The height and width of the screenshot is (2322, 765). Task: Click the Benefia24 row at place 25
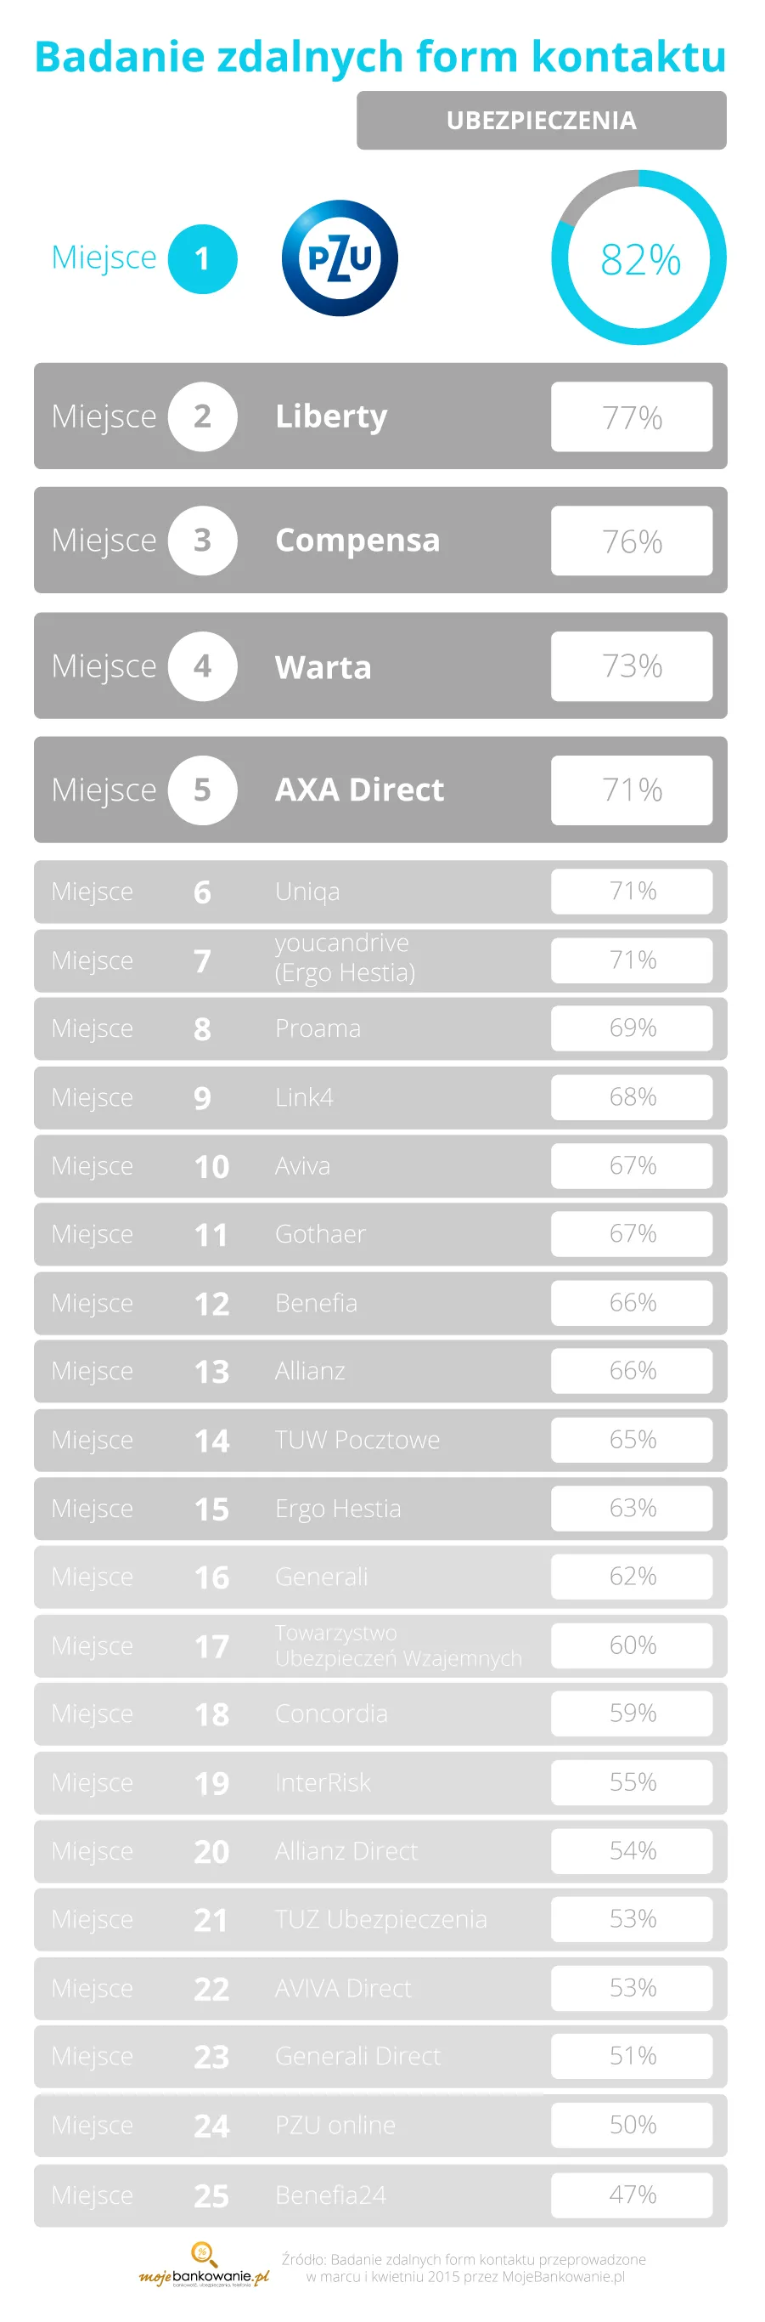click(x=380, y=2195)
